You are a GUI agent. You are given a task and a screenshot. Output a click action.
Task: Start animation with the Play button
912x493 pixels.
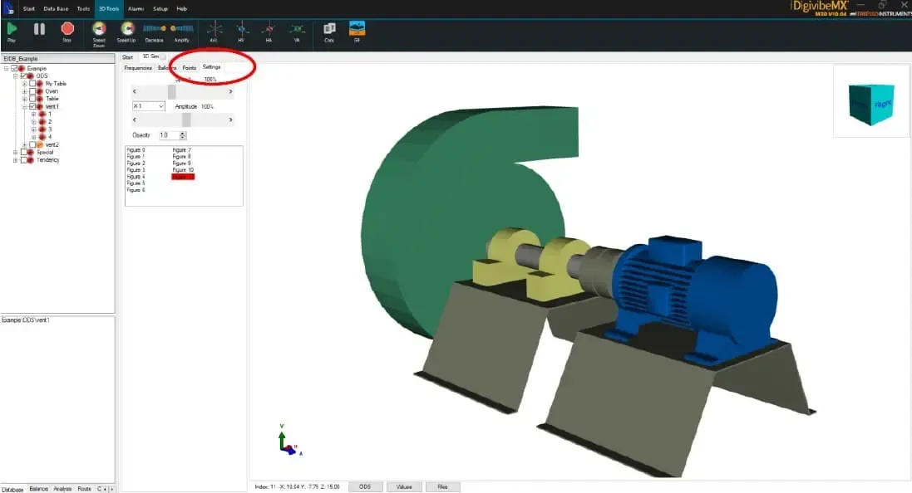[12, 29]
